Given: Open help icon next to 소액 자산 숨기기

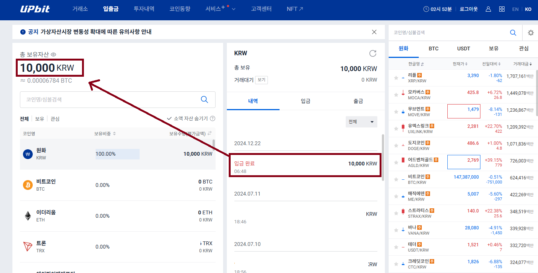Looking at the screenshot, I should click(x=213, y=118).
